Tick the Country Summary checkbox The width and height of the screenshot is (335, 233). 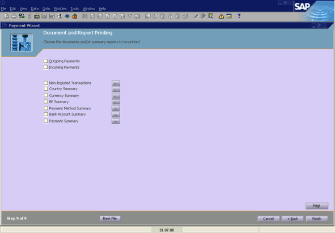46,88
